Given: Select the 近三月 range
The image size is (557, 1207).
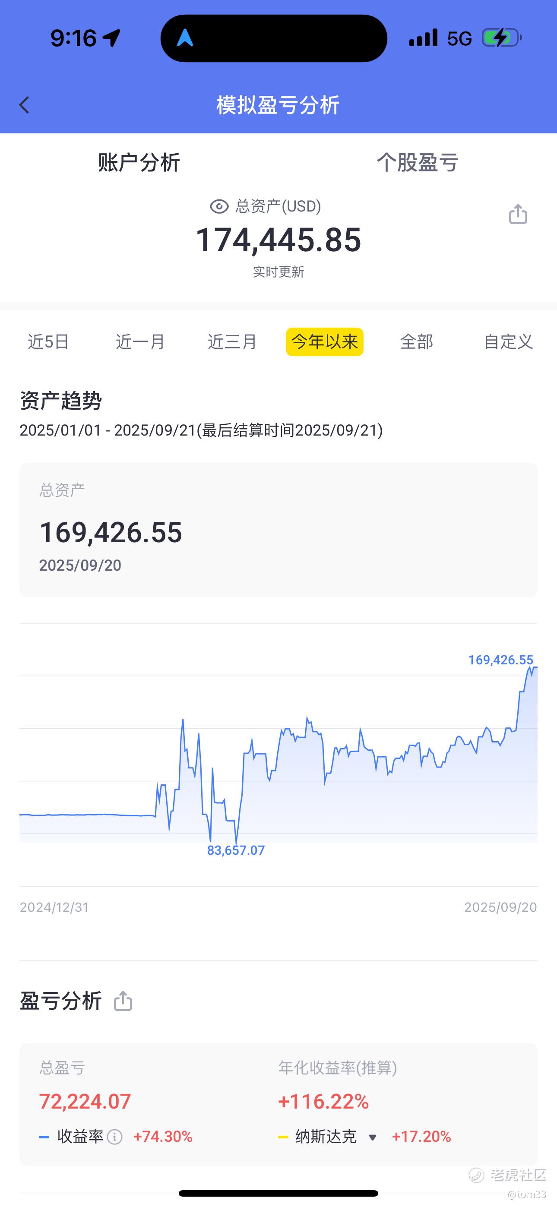Looking at the screenshot, I should pos(232,341).
